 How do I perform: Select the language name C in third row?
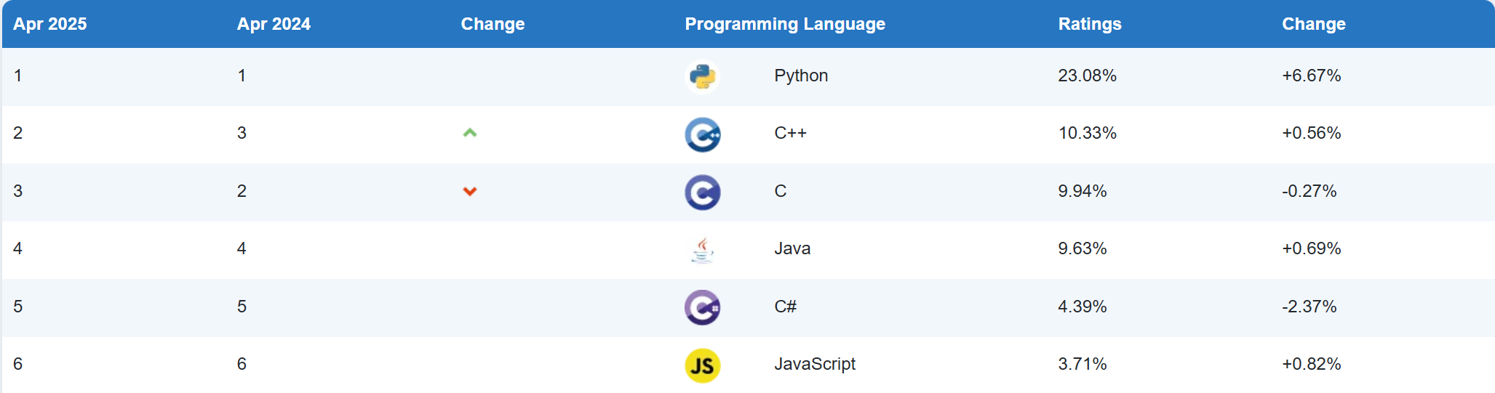[781, 191]
